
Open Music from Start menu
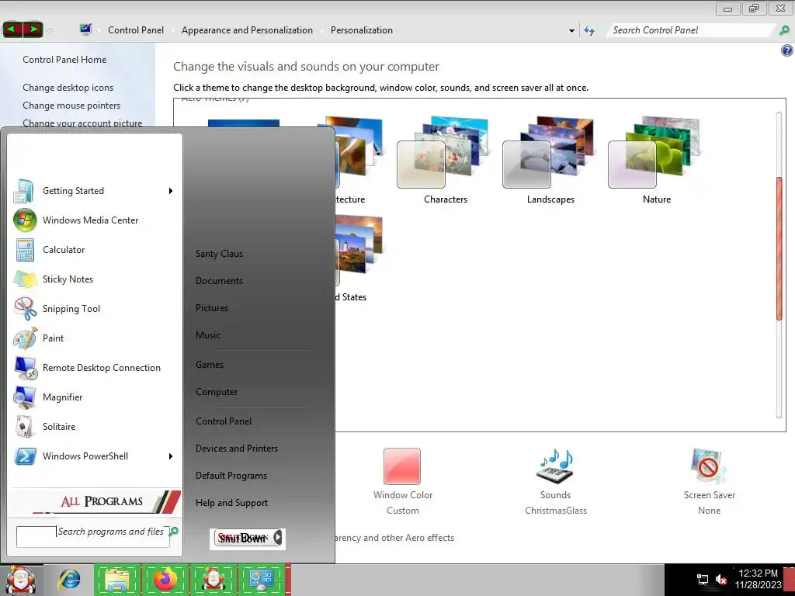pos(208,335)
